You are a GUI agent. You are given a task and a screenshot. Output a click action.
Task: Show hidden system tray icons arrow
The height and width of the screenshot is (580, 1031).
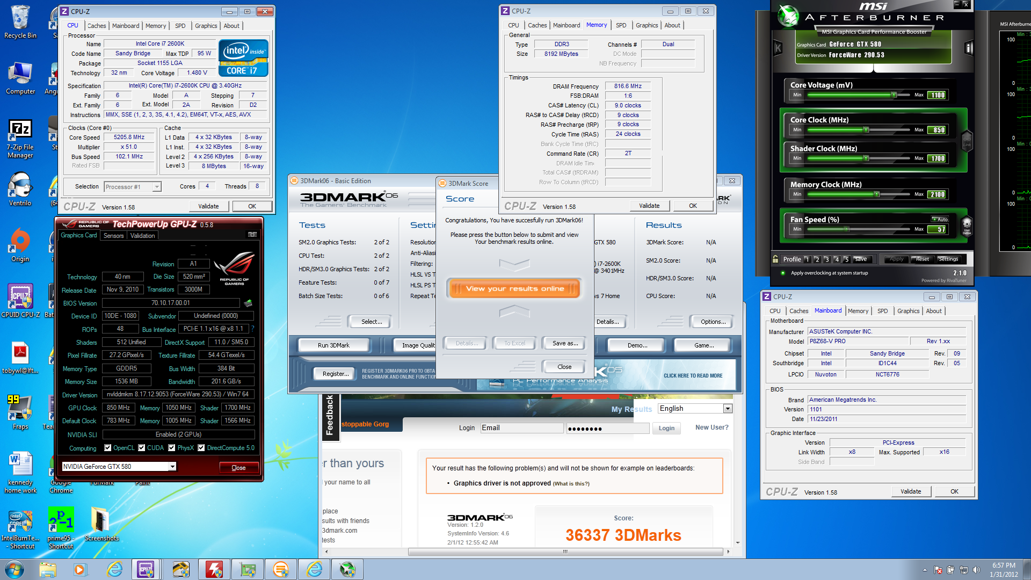click(x=925, y=570)
